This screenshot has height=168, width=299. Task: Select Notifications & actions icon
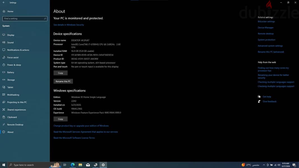click(x=4, y=50)
